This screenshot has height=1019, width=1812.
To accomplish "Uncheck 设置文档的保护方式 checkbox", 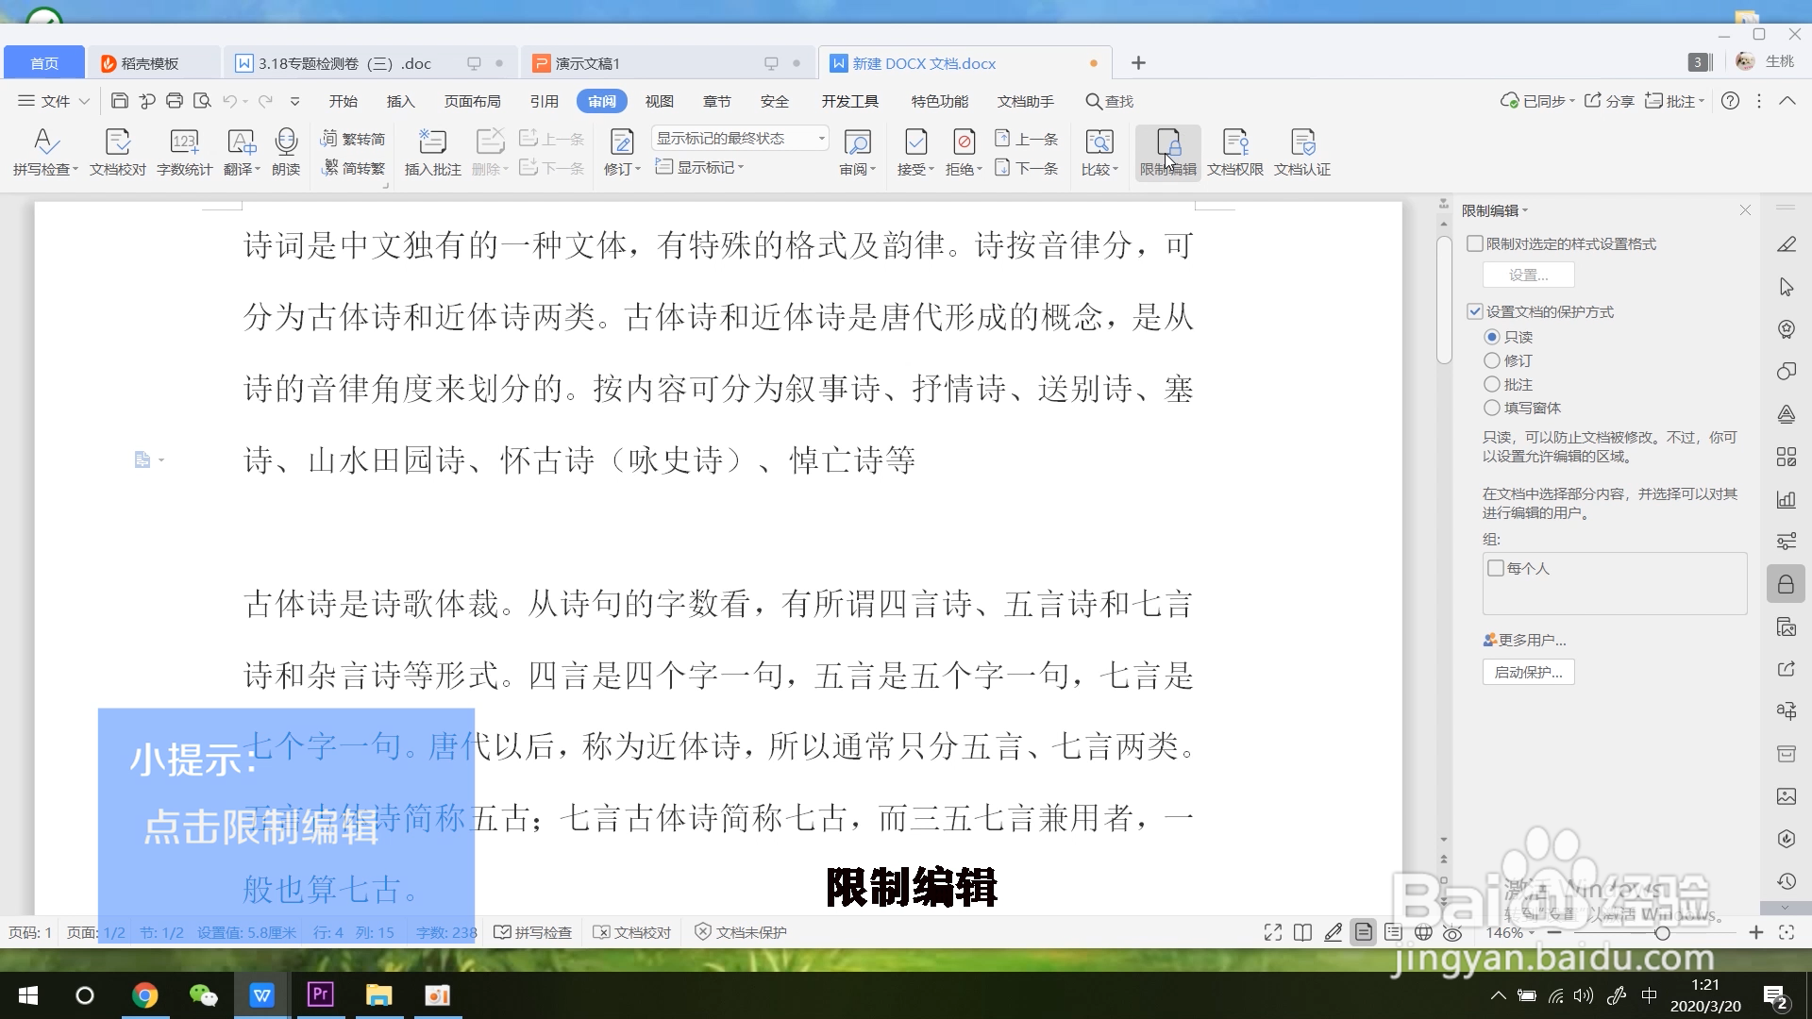I will coord(1475,311).
